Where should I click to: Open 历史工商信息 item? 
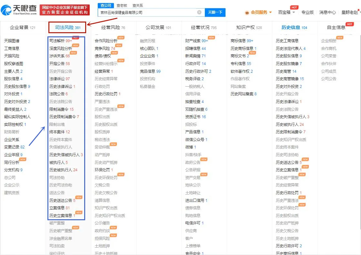[x=287, y=41]
